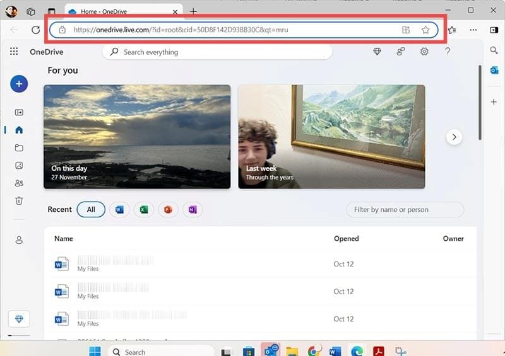
Task: Open the Settings gear icon
Action: point(424,52)
